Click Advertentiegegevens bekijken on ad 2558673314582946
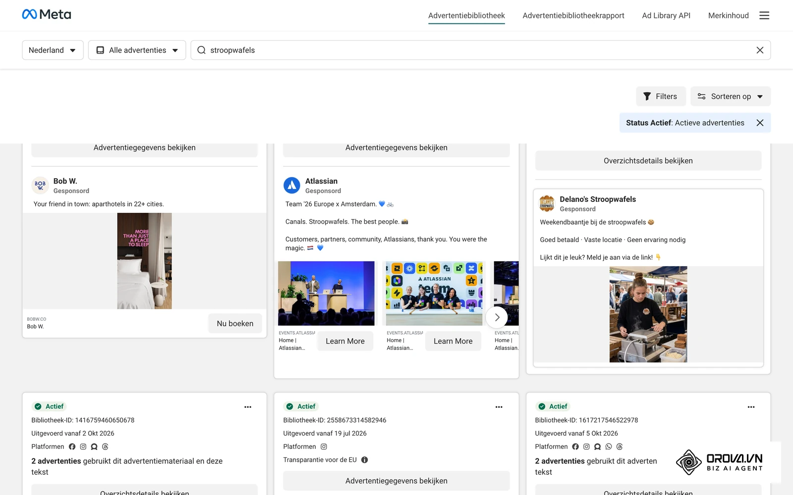793x495 pixels. pyautogui.click(x=396, y=481)
